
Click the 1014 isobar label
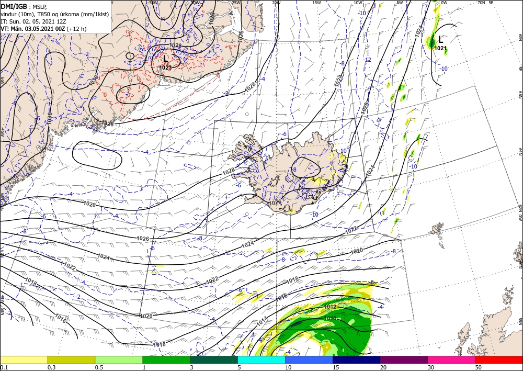262,321
